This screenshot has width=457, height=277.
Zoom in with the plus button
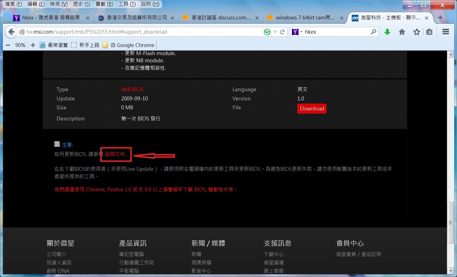(x=33, y=45)
